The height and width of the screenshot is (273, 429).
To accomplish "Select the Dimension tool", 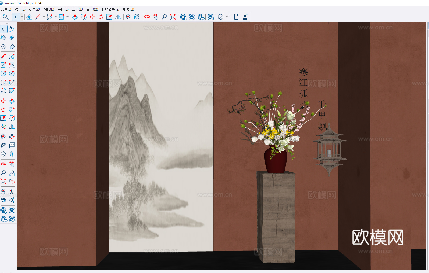I will [12, 136].
